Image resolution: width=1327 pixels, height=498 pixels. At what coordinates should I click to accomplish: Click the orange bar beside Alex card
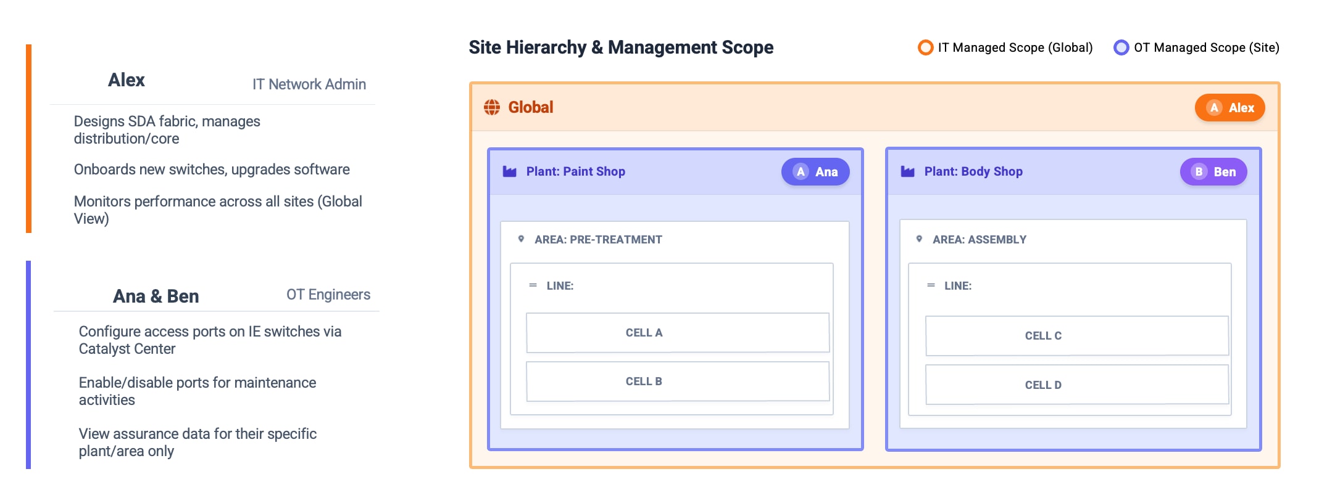pyautogui.click(x=28, y=139)
